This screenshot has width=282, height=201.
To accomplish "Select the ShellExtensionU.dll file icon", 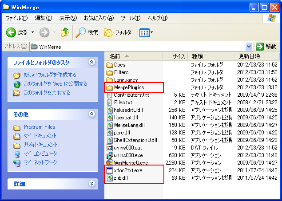I will [110, 140].
